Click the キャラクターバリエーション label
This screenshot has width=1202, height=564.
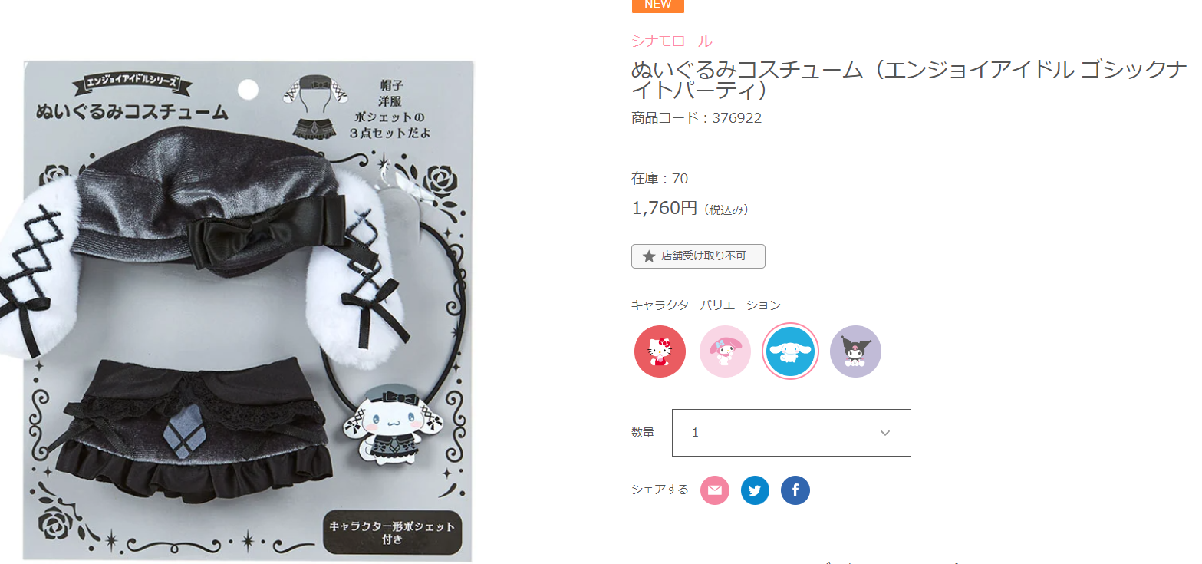click(x=706, y=305)
